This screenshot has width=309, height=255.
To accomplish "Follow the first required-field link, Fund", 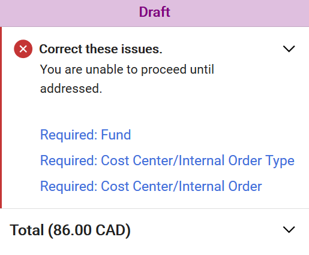I will click(85, 135).
